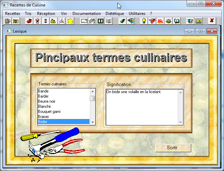Click the Signification box scroll-up arrow
This screenshot has height=171, width=224.
(x=180, y=92)
